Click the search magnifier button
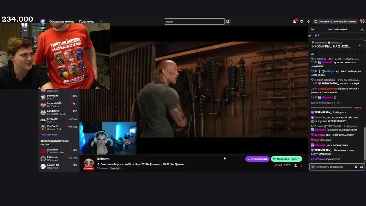The height and width of the screenshot is (206, 366). [228, 21]
